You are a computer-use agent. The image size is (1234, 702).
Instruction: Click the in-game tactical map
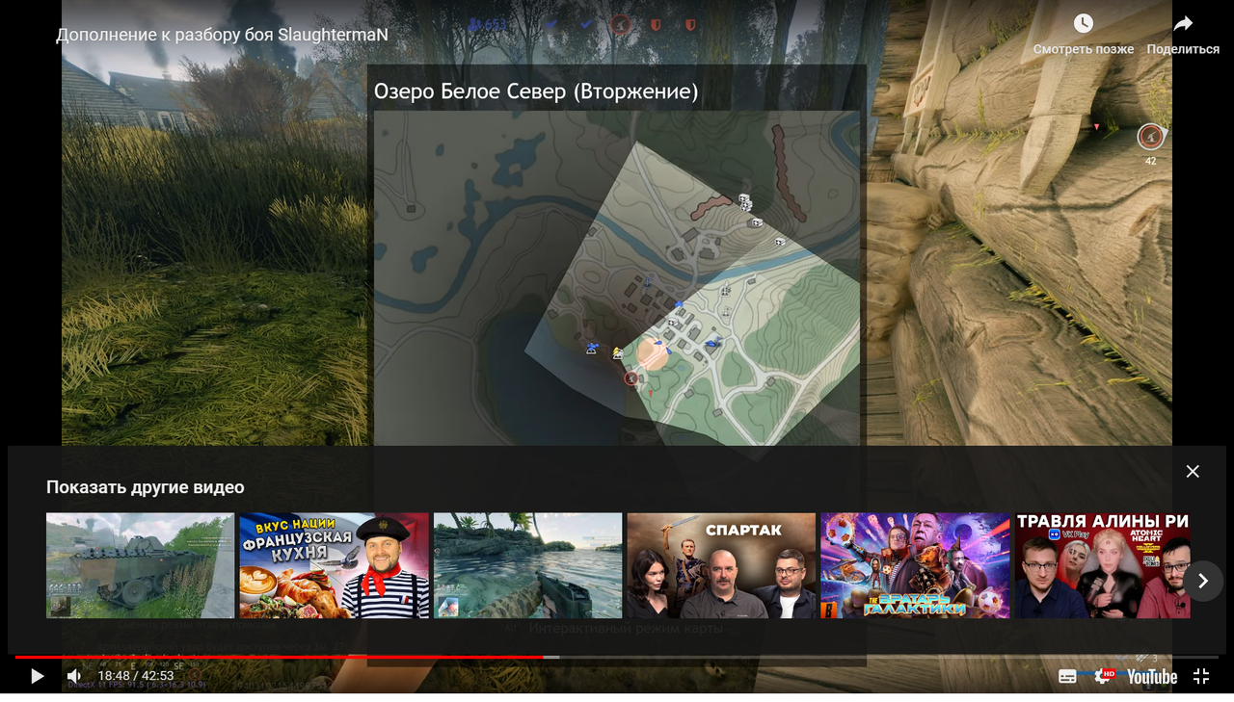click(x=617, y=278)
